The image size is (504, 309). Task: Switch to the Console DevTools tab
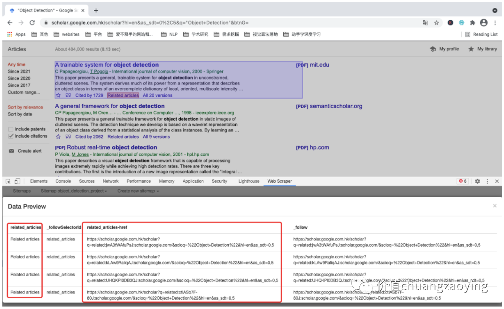[x=63, y=181]
